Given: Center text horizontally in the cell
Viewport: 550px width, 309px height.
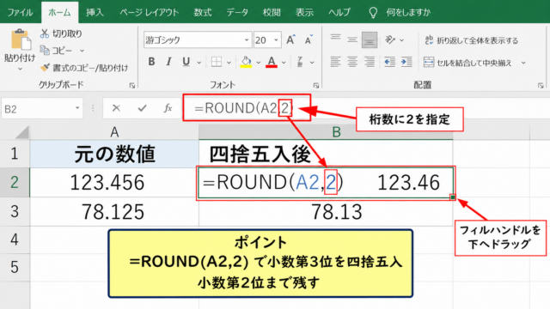Looking at the screenshot, I should [x=352, y=62].
